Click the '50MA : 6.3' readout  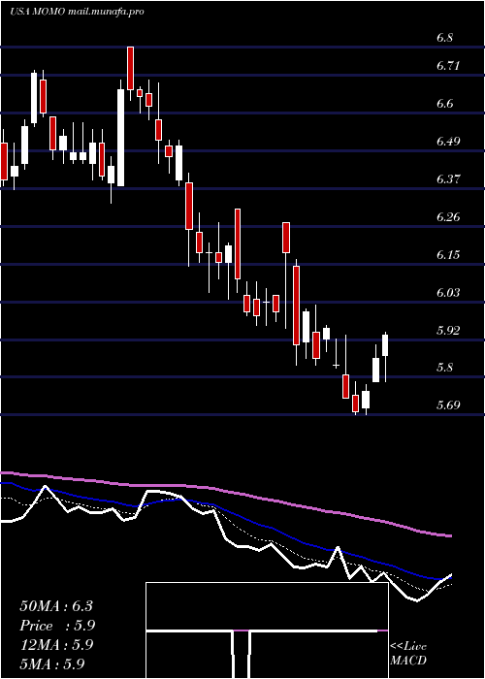(x=56, y=606)
